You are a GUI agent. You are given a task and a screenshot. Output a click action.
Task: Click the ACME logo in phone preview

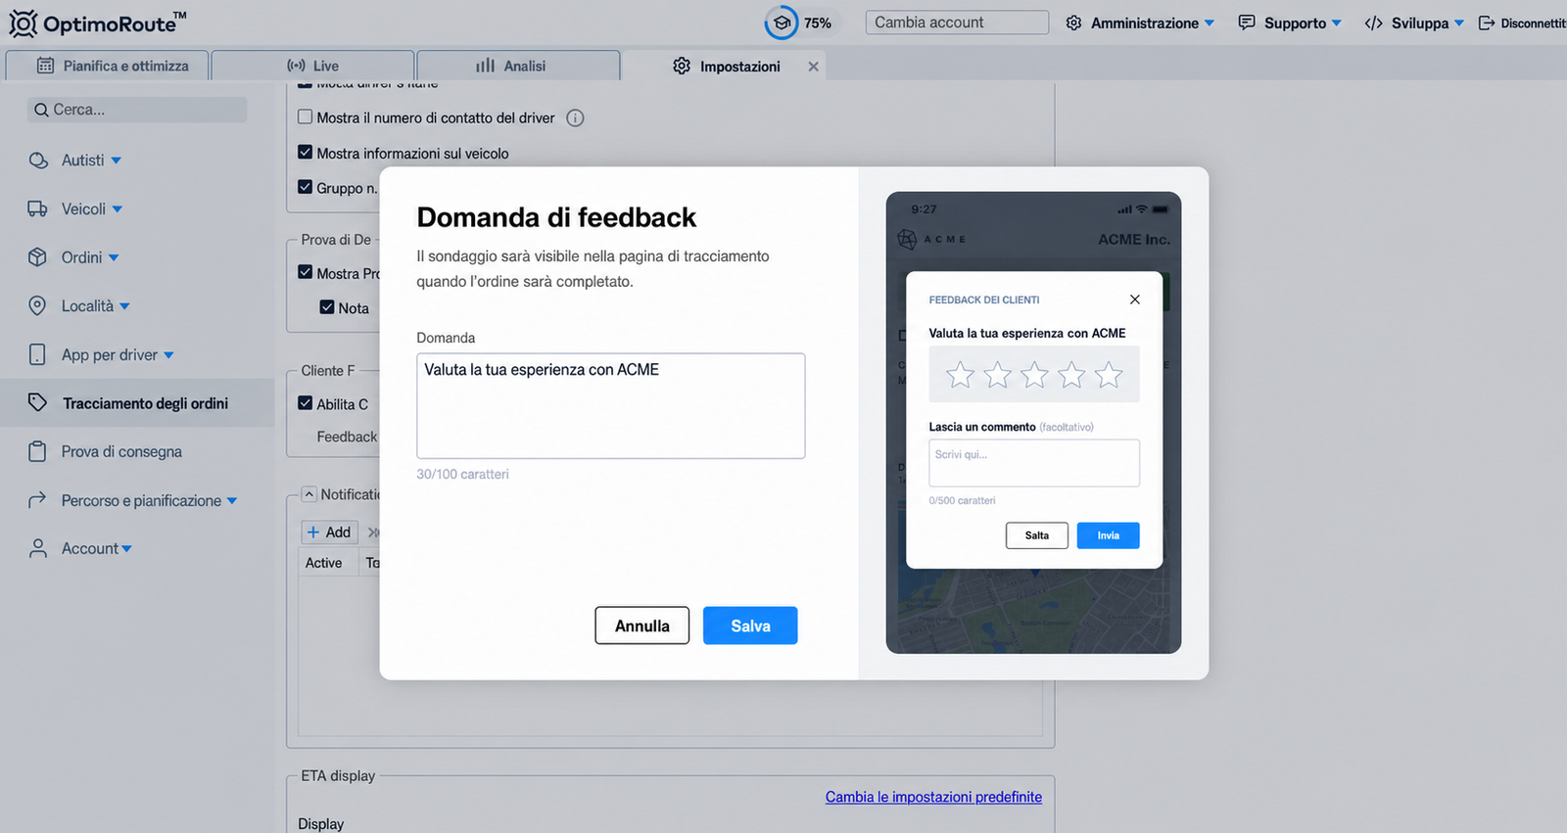931,239
